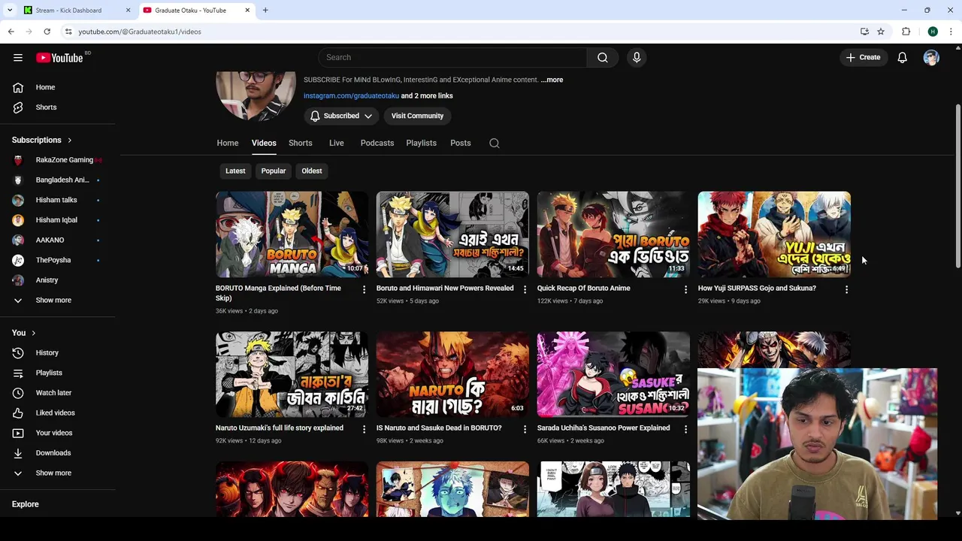Open options for IS Naruto and Sasuke Dead
962x541 pixels.
(x=525, y=429)
